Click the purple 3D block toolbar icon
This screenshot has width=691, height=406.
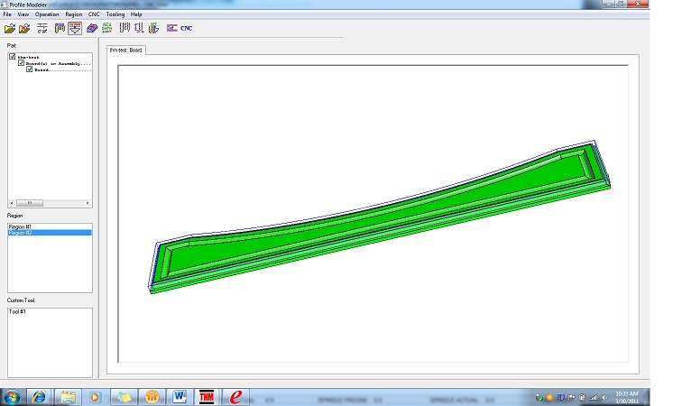tap(92, 28)
